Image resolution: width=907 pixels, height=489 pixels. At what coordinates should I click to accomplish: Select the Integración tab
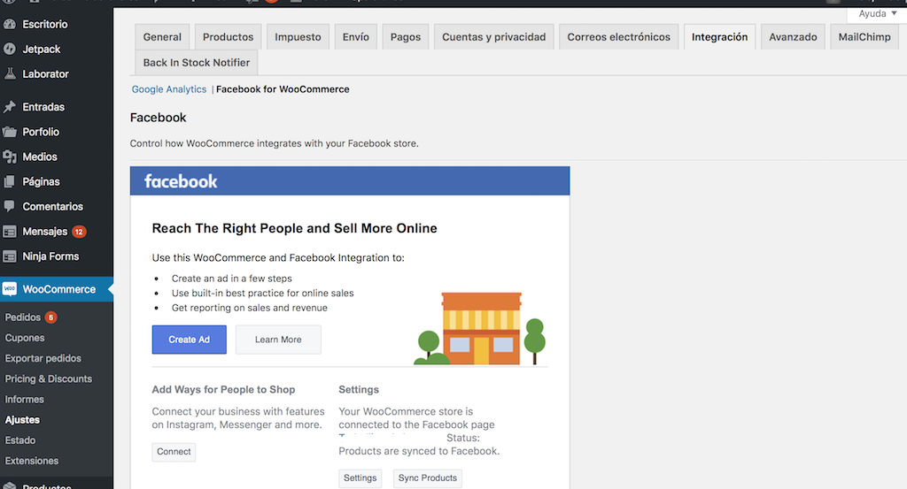719,37
